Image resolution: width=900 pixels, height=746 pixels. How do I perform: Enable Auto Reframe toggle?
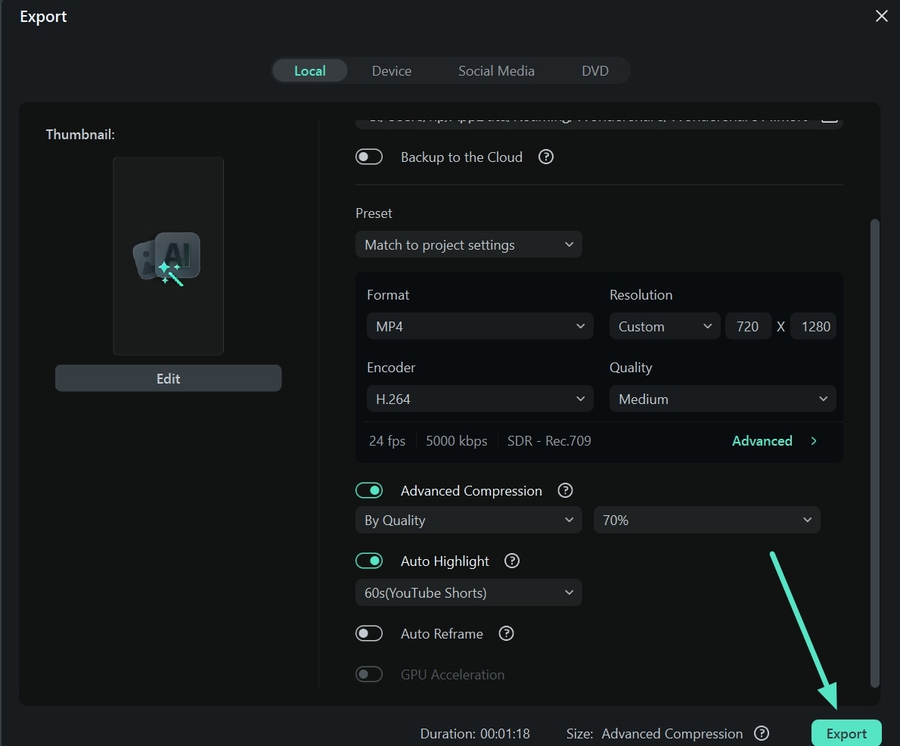[368, 633]
